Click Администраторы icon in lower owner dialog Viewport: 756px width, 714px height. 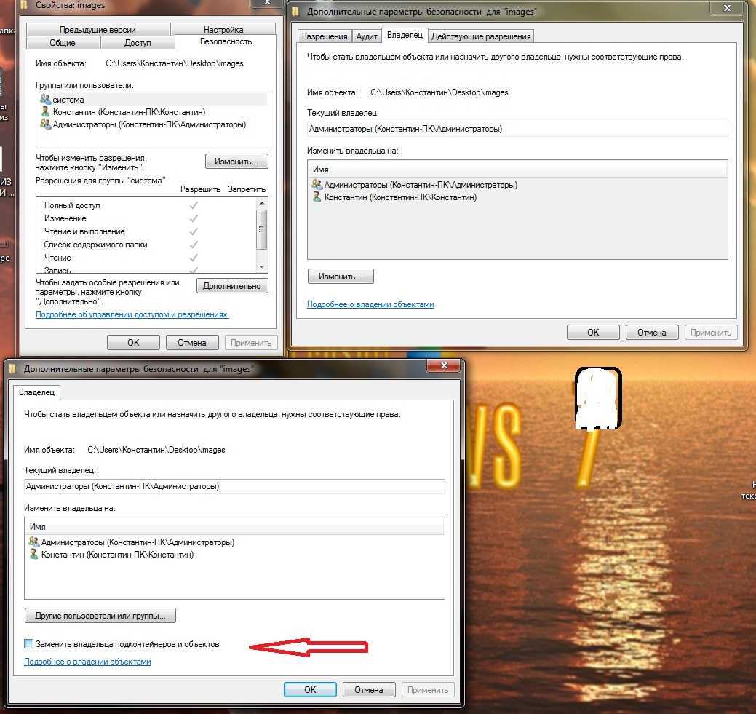(x=33, y=542)
